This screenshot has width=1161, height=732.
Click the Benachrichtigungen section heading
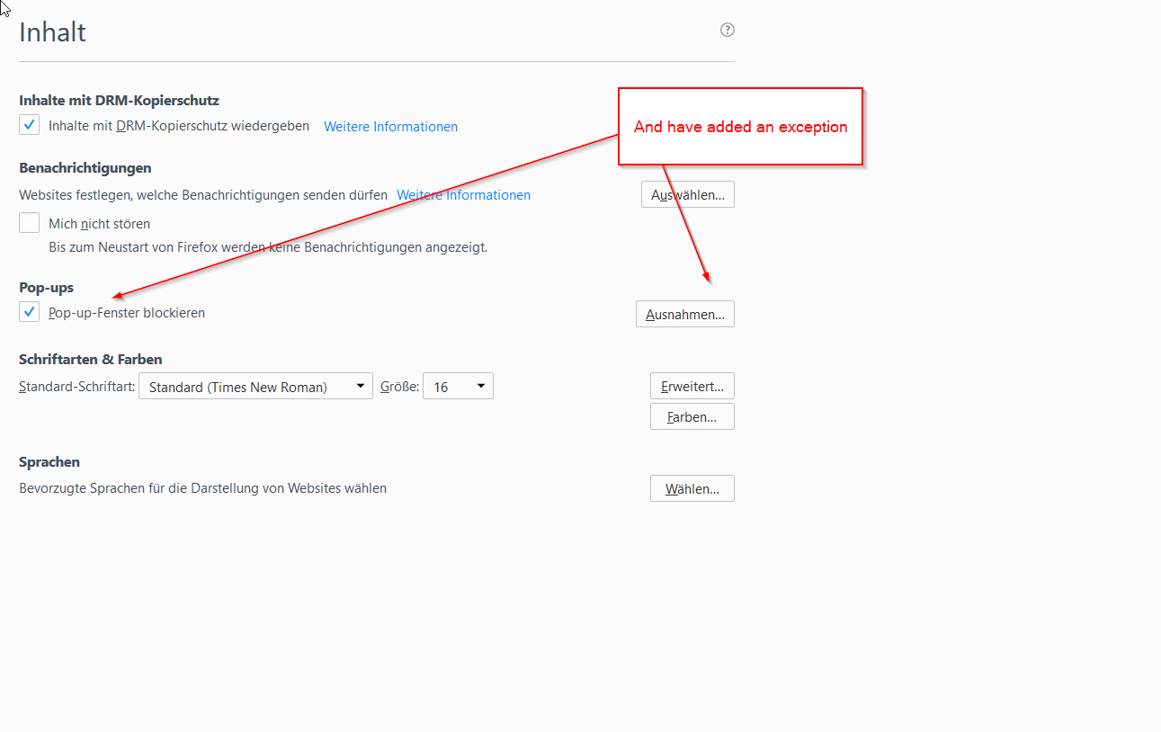(85, 168)
